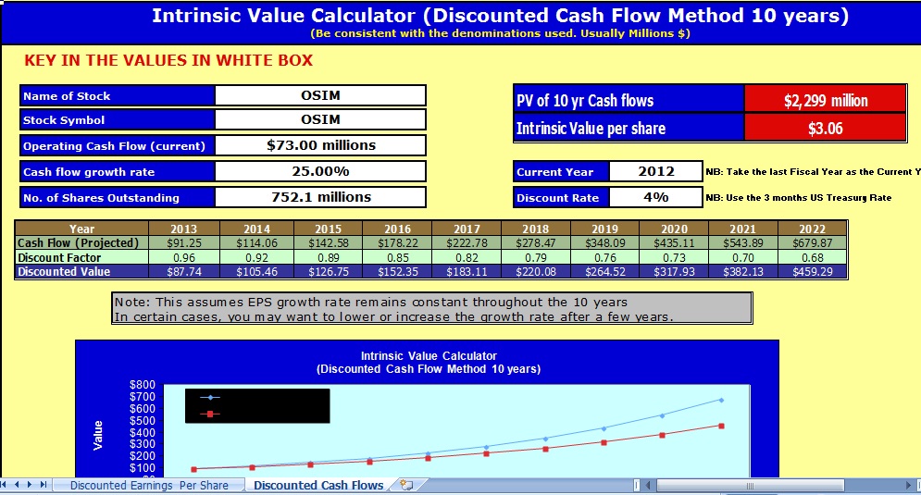Click the 'Current Year' label cell
The image size is (921, 495).
point(561,171)
